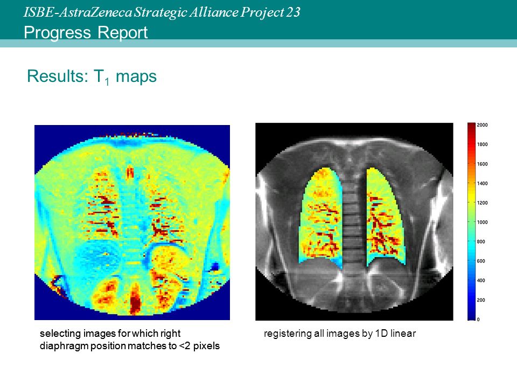Viewport: 517px width, 388px height.
Task: Select the 'Progress Report' title text
Action: click(86, 33)
